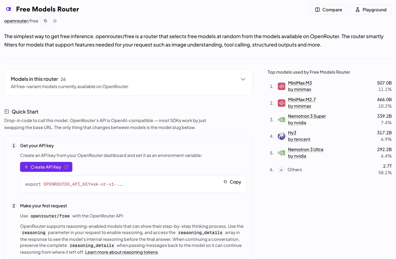Open the openrouter provider link

point(16,21)
